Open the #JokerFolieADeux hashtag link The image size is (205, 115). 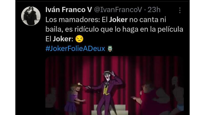click(75, 49)
